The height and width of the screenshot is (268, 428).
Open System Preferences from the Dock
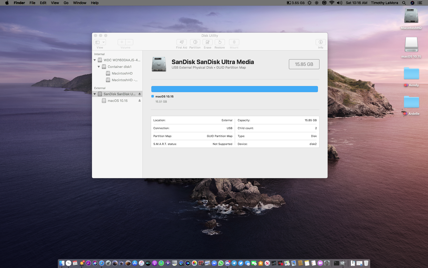pos(327,263)
